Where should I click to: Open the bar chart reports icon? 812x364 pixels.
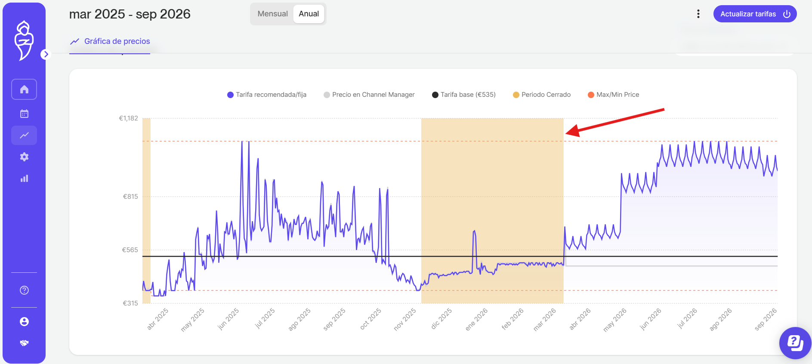click(24, 178)
